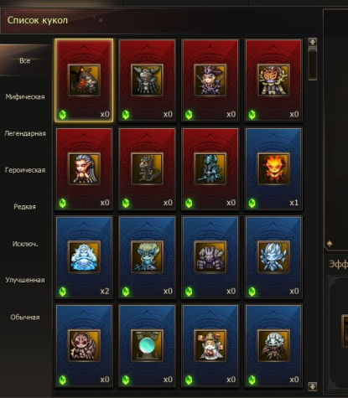This screenshot has width=348, height=398.
Task: Open the Героическая category
Action: tap(25, 170)
